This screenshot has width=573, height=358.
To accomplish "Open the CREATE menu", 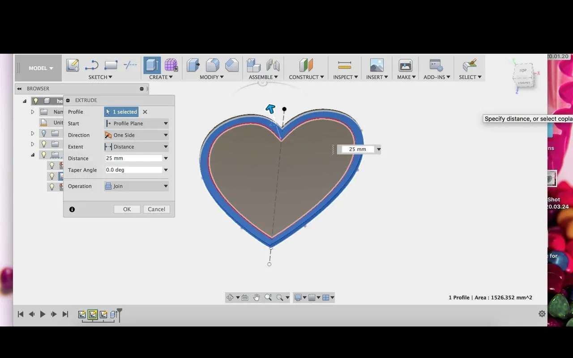I will point(161,77).
